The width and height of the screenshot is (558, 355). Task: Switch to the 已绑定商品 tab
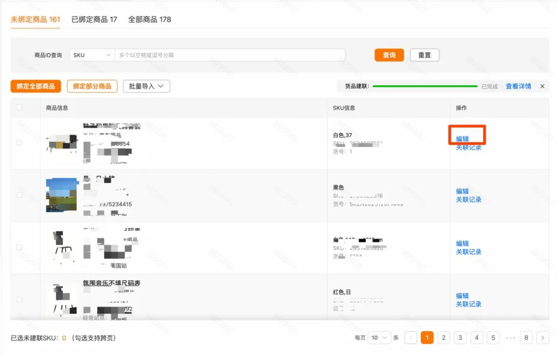(94, 20)
